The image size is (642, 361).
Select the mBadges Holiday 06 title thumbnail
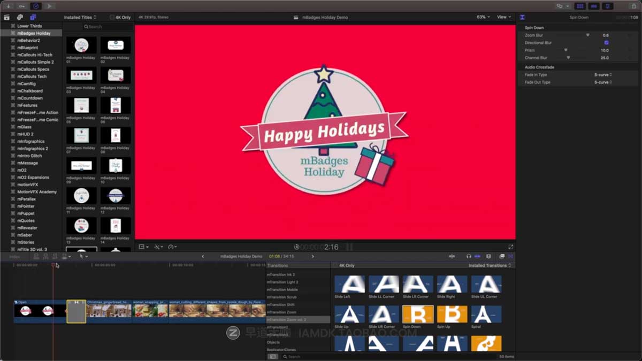[x=116, y=105]
